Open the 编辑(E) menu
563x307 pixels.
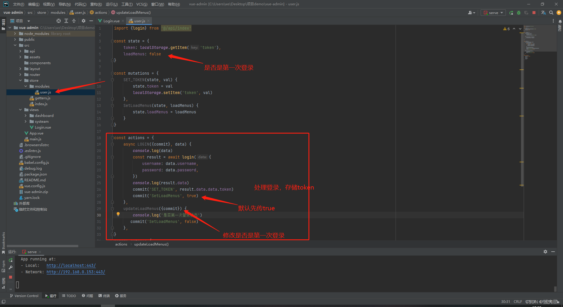[x=34, y=4]
